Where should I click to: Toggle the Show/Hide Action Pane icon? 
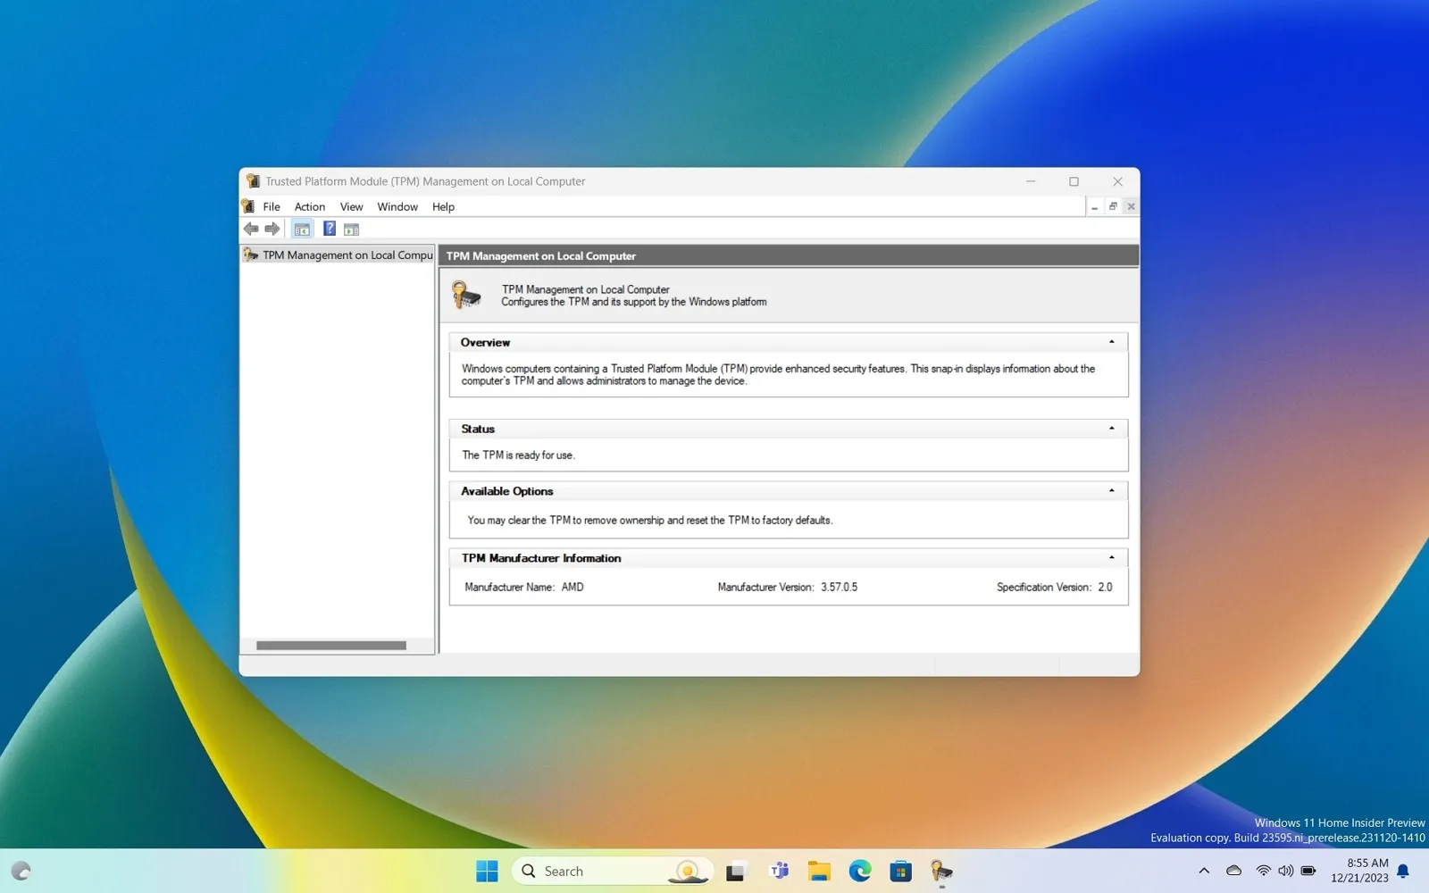click(x=352, y=230)
